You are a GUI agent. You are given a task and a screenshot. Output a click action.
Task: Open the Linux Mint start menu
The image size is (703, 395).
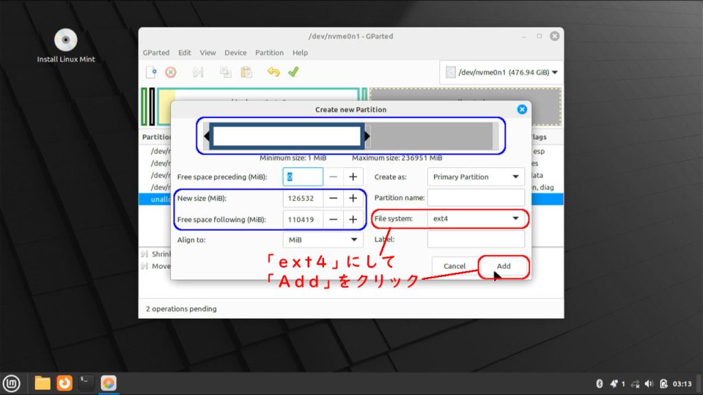[12, 383]
